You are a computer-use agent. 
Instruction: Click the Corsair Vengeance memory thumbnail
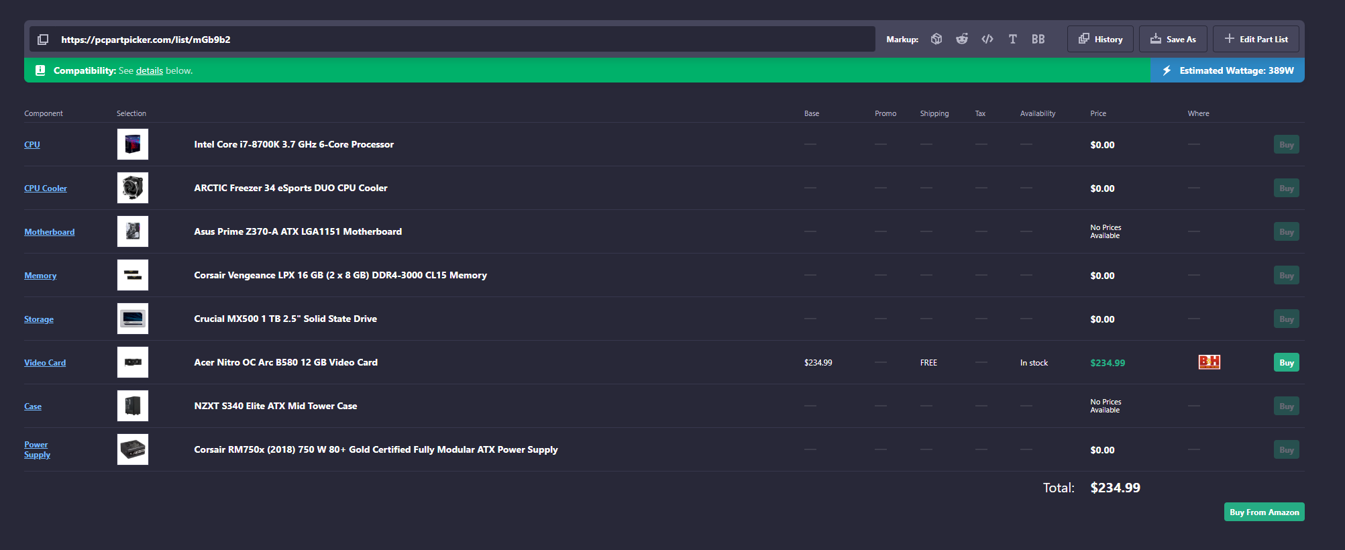133,275
